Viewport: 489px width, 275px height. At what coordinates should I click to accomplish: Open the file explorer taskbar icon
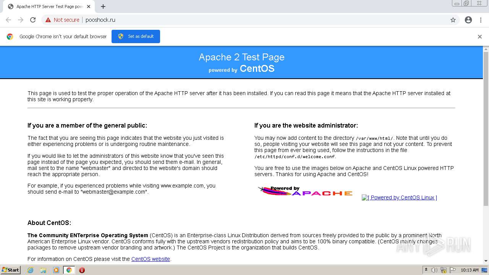point(43,270)
